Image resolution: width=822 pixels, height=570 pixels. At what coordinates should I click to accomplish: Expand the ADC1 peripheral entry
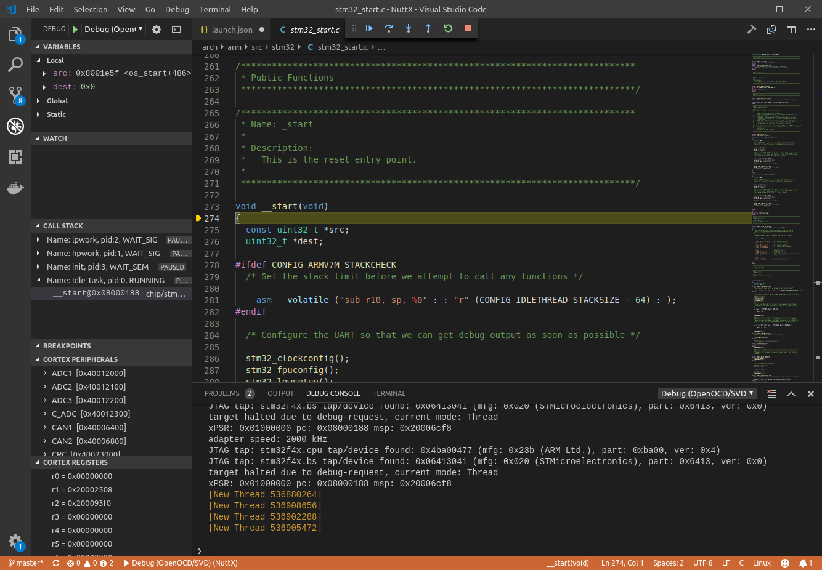coord(45,373)
